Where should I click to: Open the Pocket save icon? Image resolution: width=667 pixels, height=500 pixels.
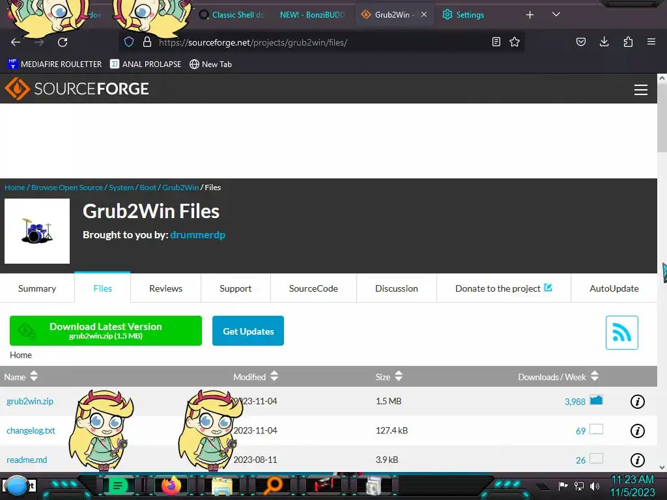(580, 42)
